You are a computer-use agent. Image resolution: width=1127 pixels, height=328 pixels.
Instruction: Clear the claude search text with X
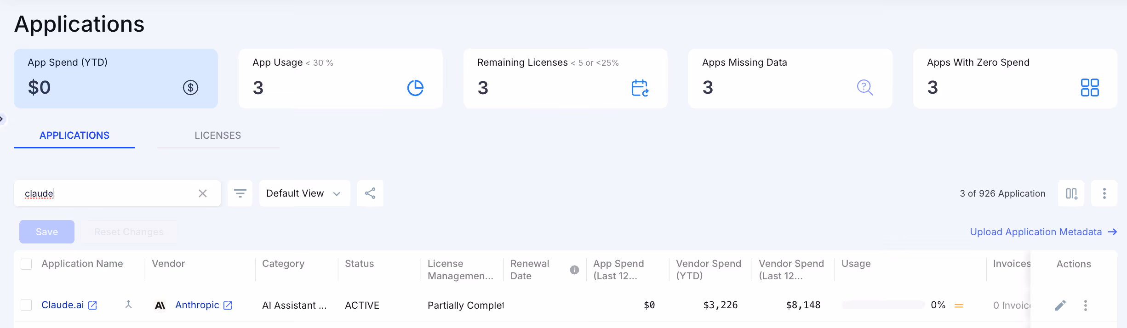tap(203, 193)
